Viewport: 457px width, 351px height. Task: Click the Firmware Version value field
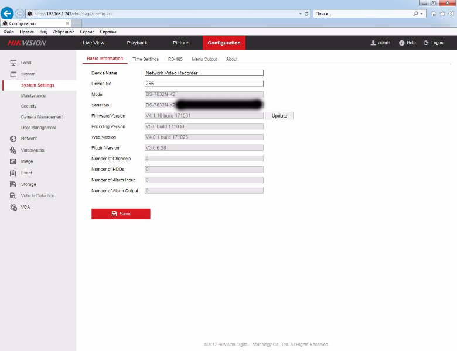click(x=204, y=116)
